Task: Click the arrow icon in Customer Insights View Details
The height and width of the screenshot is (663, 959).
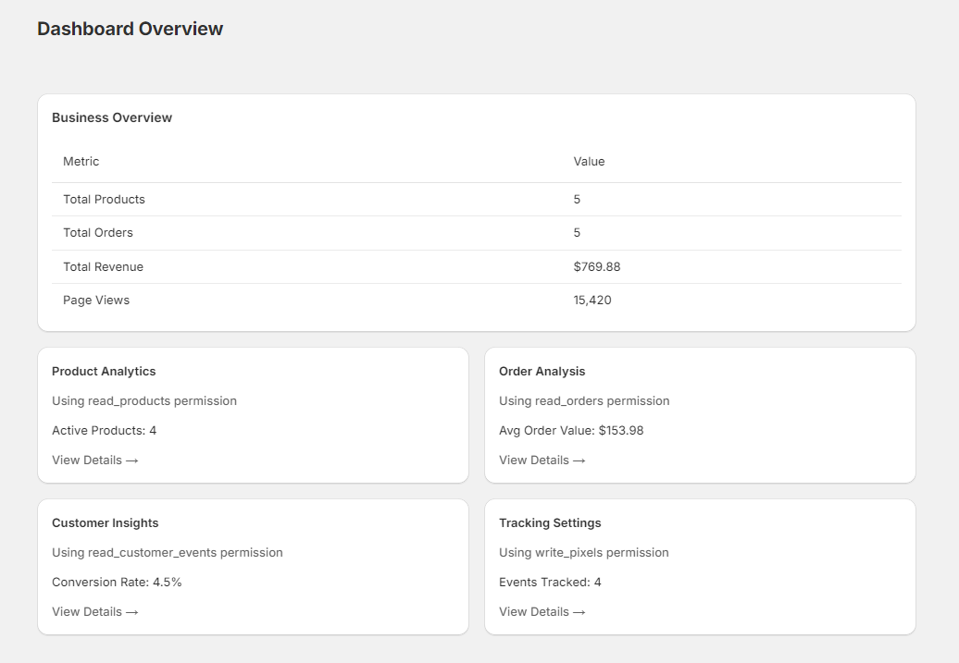Action: [133, 611]
